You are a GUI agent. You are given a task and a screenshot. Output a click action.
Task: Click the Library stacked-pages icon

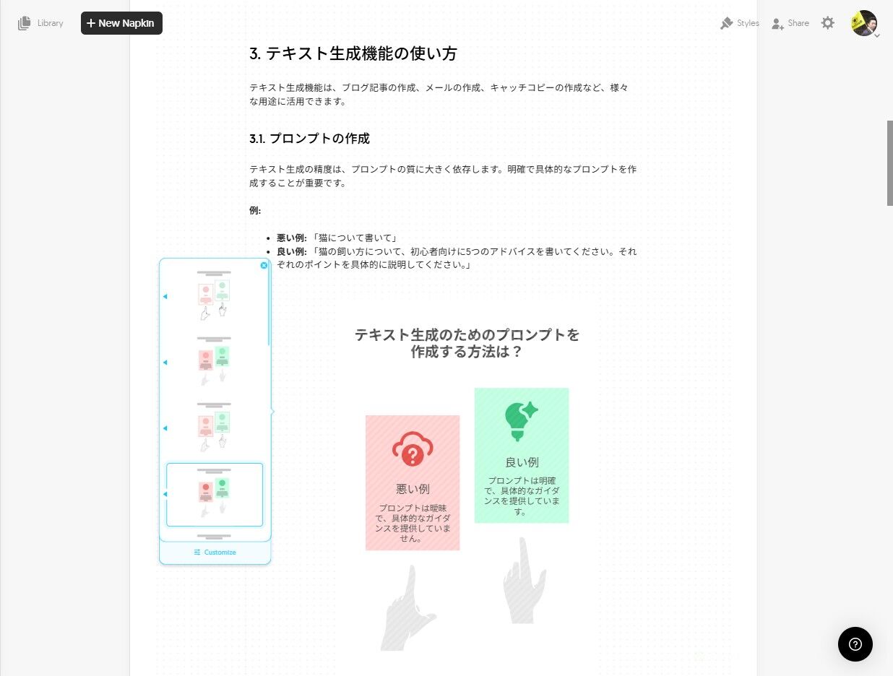pos(25,23)
